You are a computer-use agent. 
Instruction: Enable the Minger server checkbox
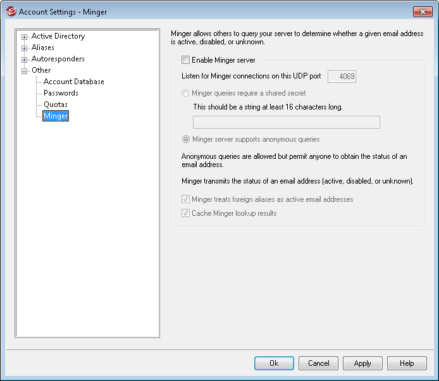pyautogui.click(x=186, y=60)
